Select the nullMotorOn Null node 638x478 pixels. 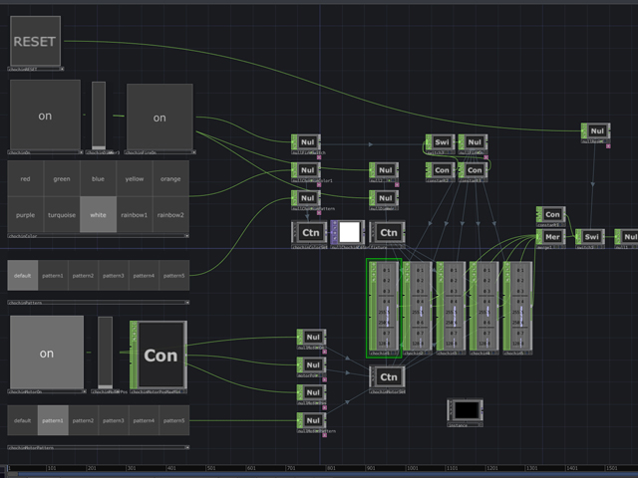[312, 337]
